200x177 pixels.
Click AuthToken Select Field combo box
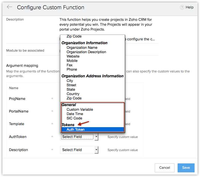pos(77,137)
